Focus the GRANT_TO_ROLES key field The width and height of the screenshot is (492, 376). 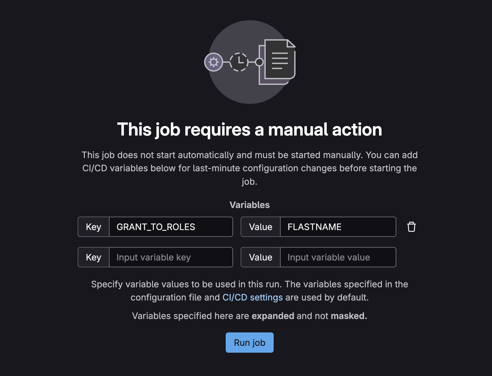(x=171, y=227)
